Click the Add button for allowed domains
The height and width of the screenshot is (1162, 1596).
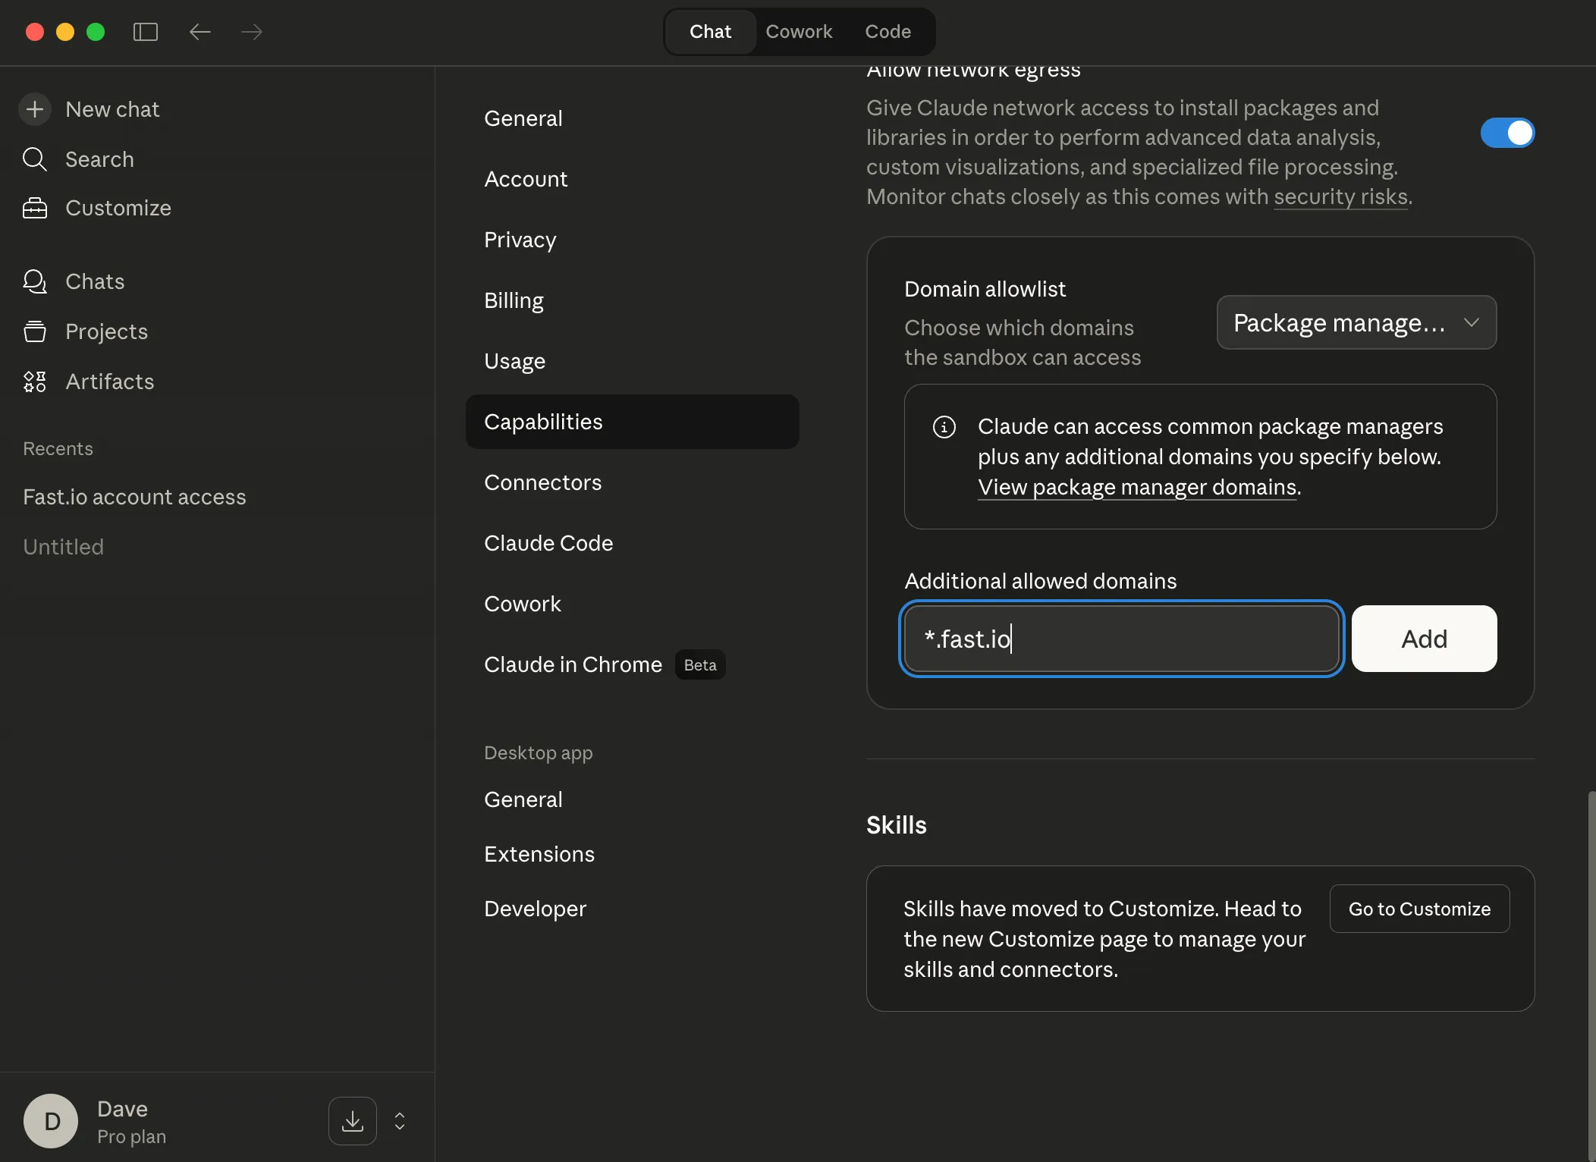coord(1424,638)
